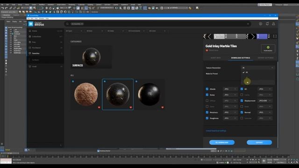Click the circular plus icon beside the bell
The image size is (299, 168).
[x=261, y=24]
